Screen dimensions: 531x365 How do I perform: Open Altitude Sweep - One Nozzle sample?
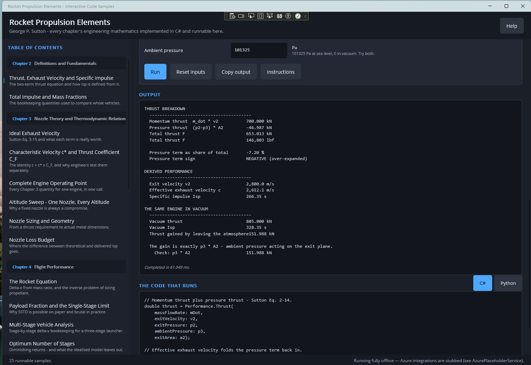point(66,205)
